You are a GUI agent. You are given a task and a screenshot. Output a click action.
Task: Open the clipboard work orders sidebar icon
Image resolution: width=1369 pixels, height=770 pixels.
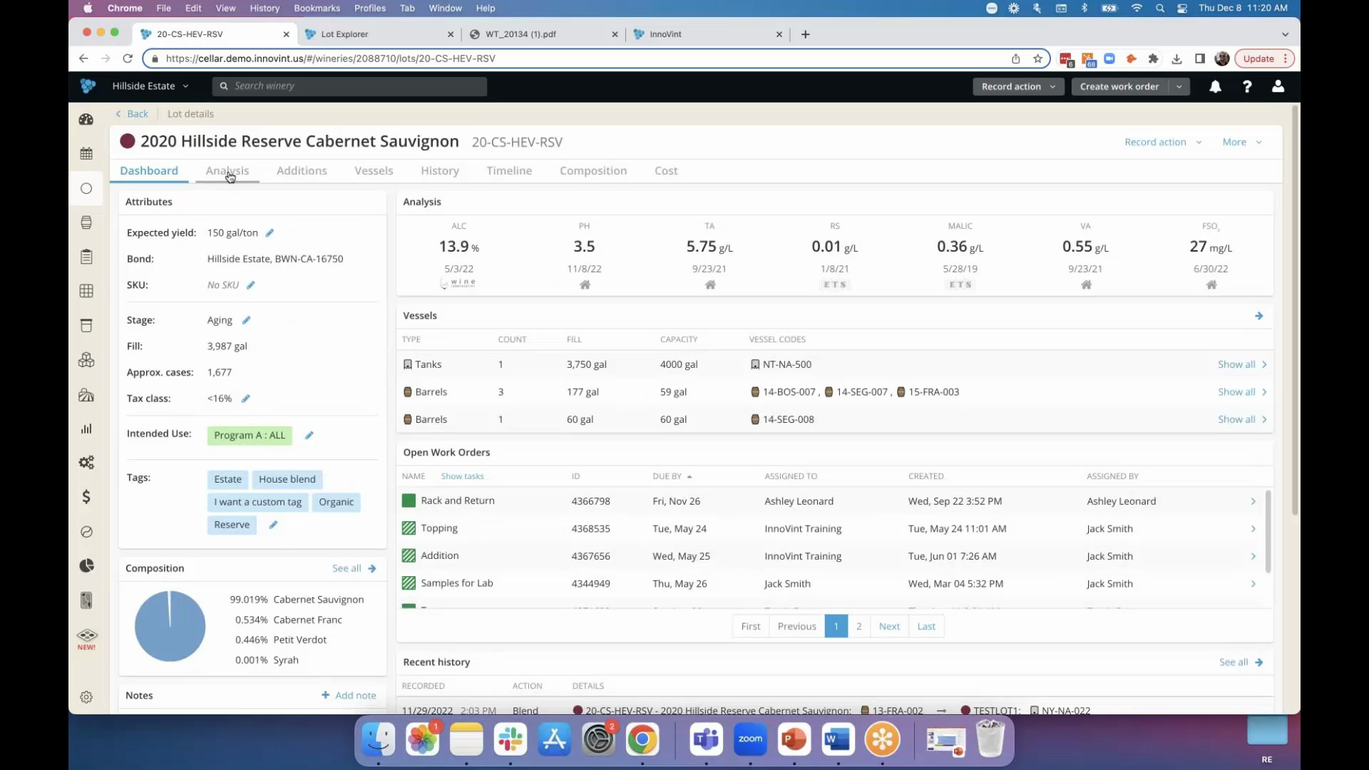pyautogui.click(x=86, y=257)
